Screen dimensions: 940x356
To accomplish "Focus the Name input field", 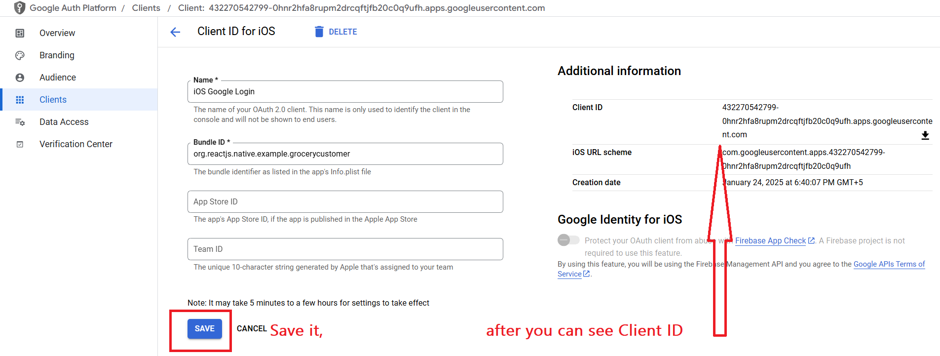I will click(345, 92).
